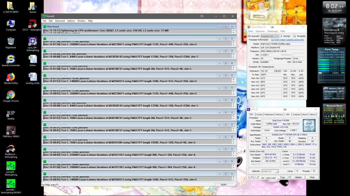
Task: Launch the TMPGEnc VMW5 desktop icon
Action: 11,130
